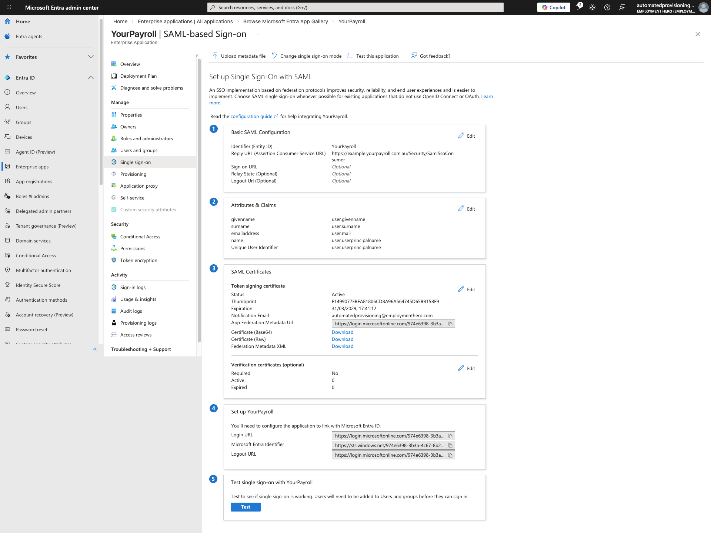711x533 pixels.
Task: Click Upload metadata file
Action: pyautogui.click(x=239, y=56)
